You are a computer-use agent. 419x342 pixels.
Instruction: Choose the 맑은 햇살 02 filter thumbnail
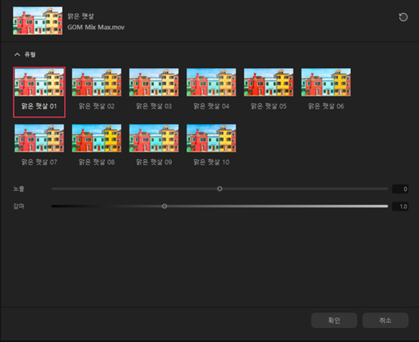point(97,83)
